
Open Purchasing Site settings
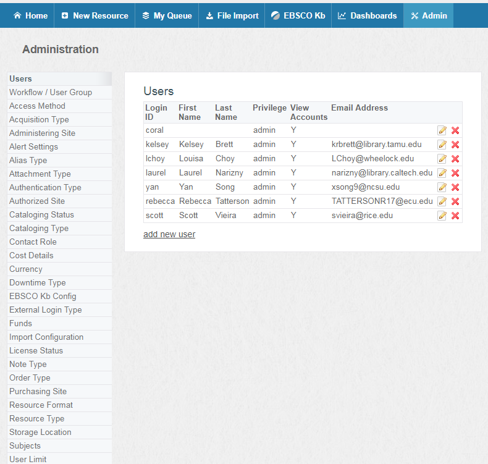(x=59, y=392)
